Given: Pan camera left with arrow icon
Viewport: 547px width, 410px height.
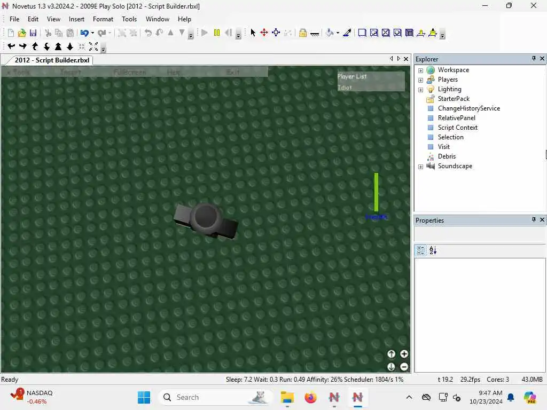Looking at the screenshot, I should coord(11,46).
